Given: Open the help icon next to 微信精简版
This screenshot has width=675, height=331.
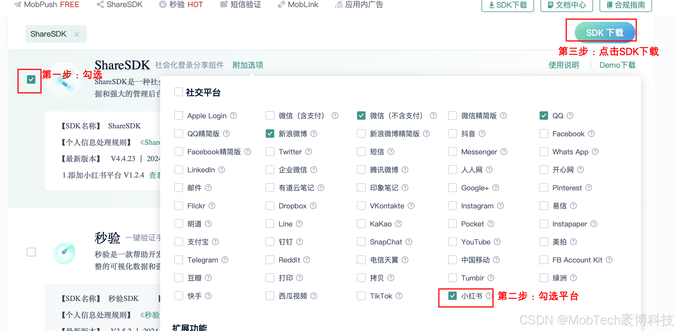Looking at the screenshot, I should click(x=503, y=116).
